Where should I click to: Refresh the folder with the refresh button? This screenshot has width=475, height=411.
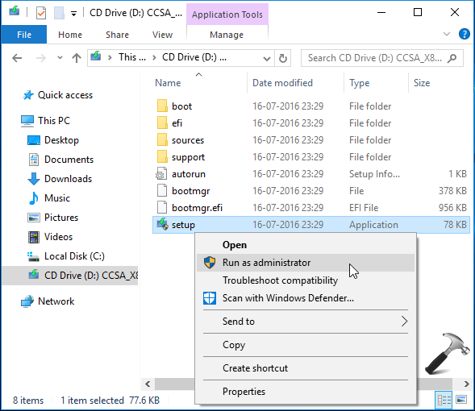point(282,58)
